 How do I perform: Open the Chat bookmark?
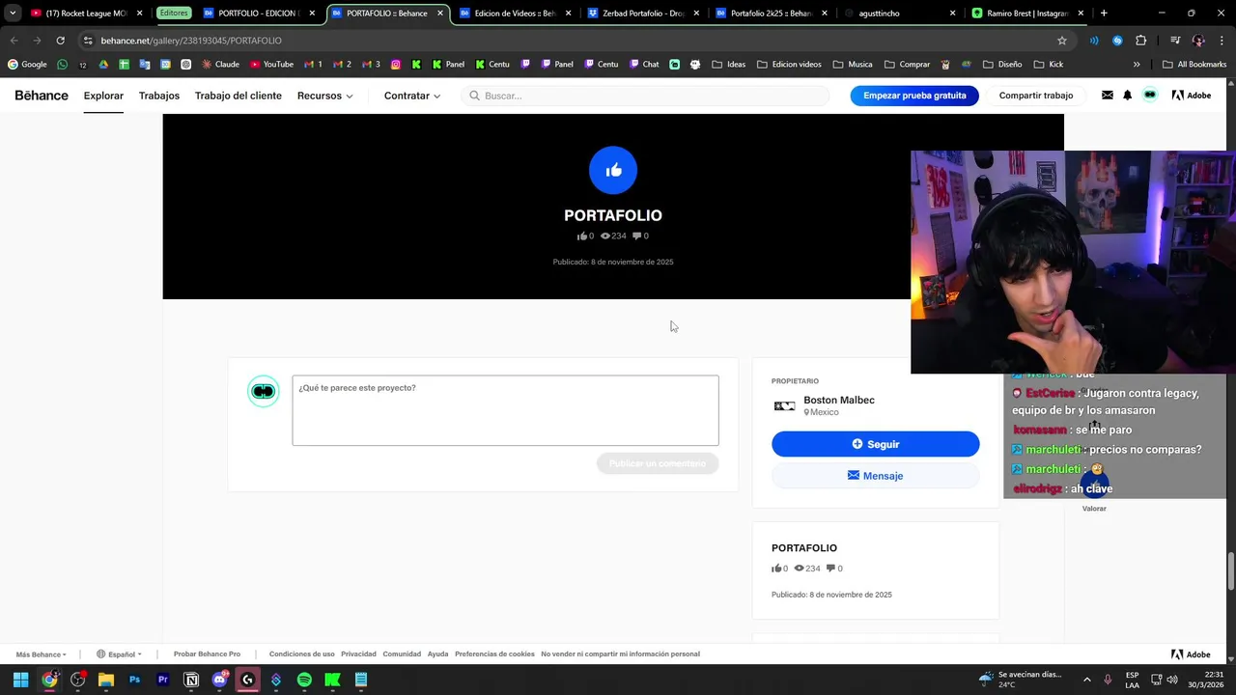click(x=643, y=65)
